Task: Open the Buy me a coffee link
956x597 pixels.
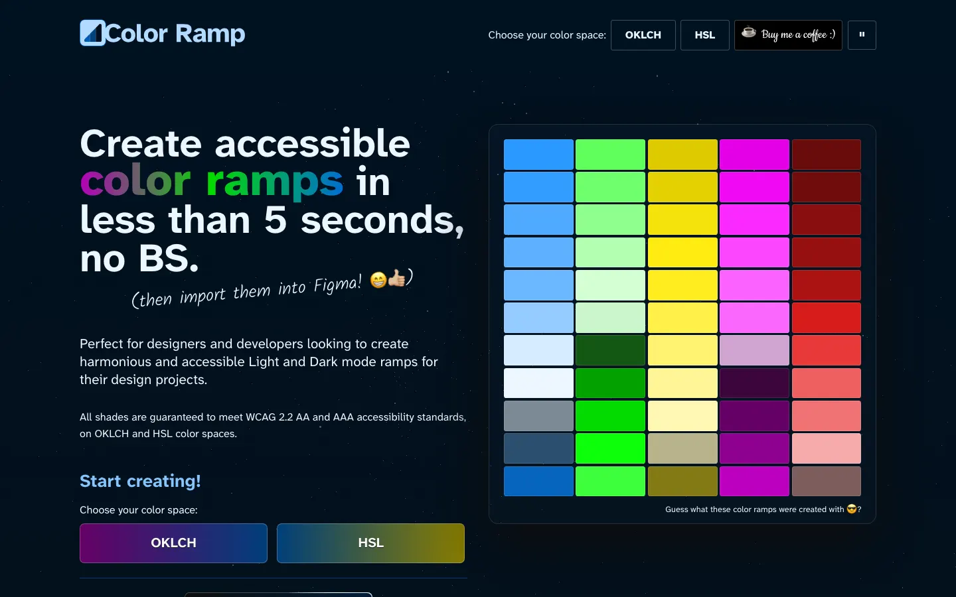Action: (797, 35)
